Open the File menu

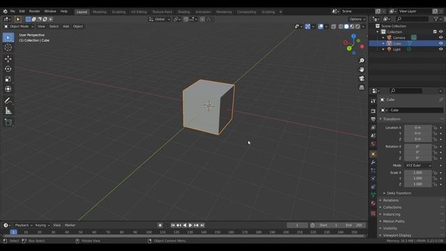click(13, 11)
